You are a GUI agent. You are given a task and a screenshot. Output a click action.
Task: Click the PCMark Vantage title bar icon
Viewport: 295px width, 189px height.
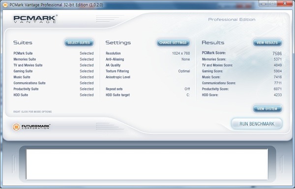pyautogui.click(x=5, y=5)
